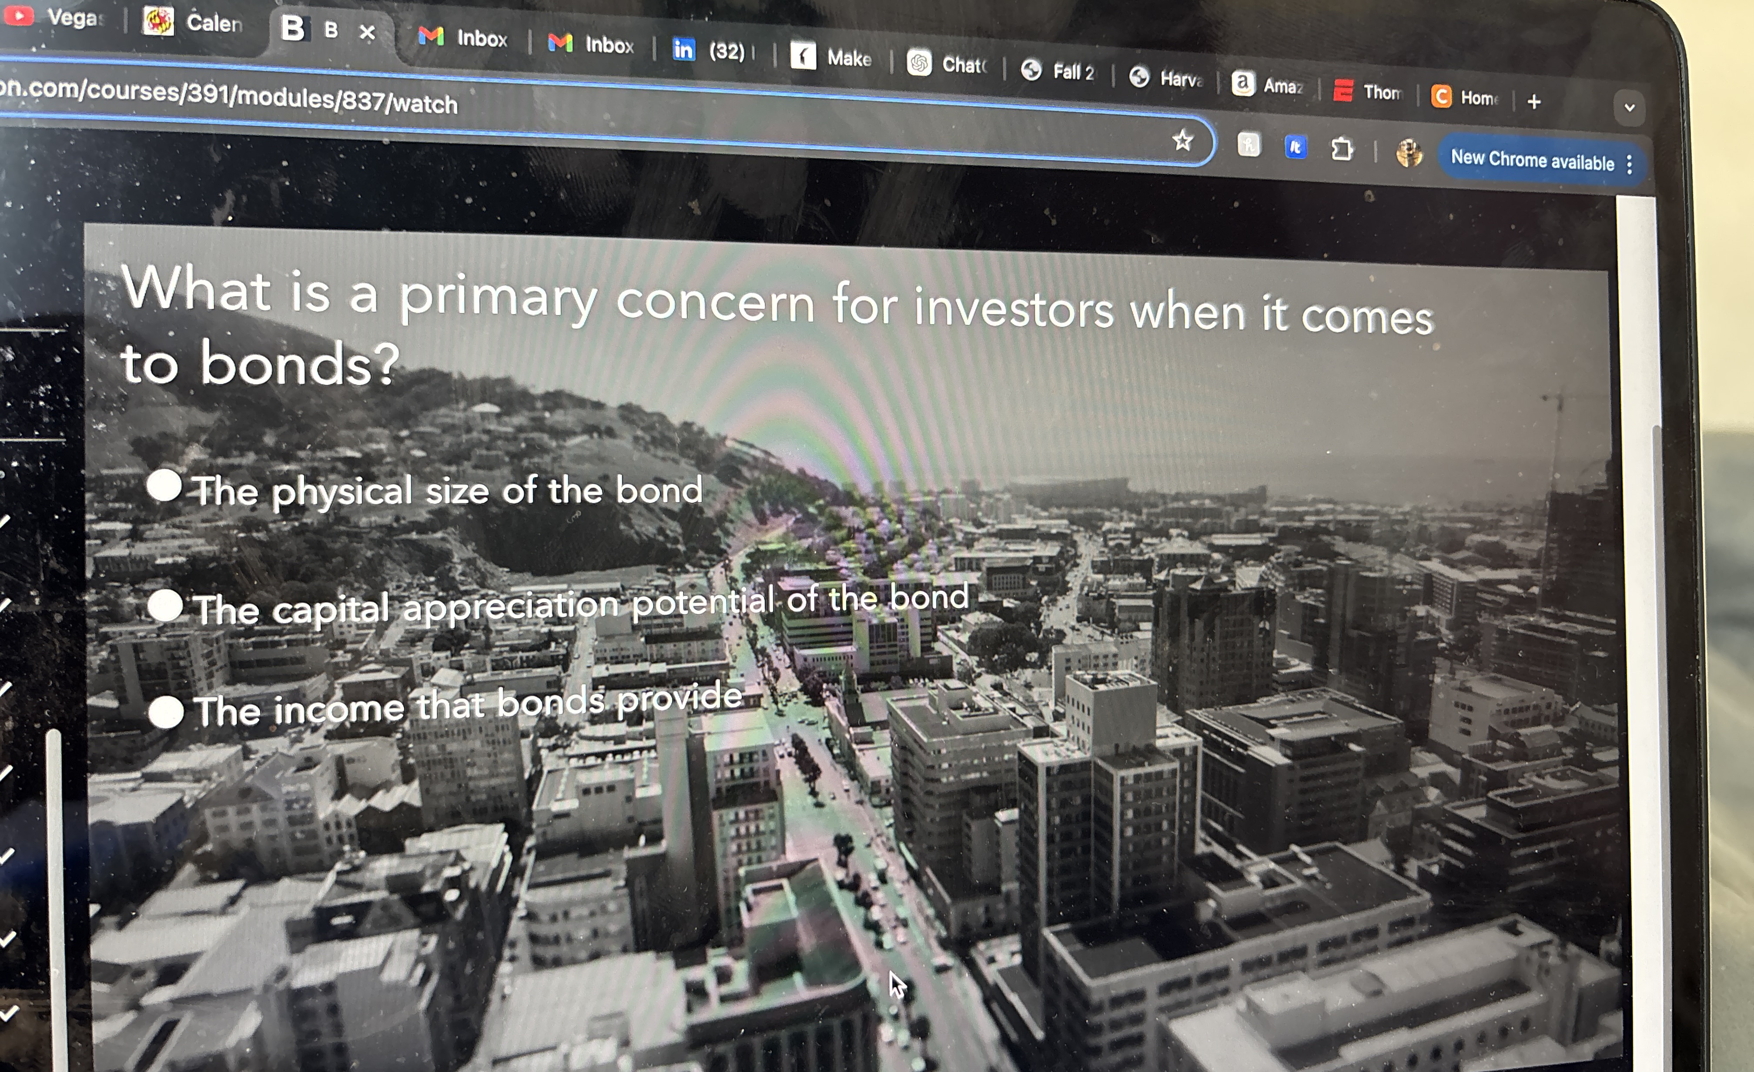Switch to the first Gmail Inbox tab
The image size is (1754, 1072).
(463, 37)
